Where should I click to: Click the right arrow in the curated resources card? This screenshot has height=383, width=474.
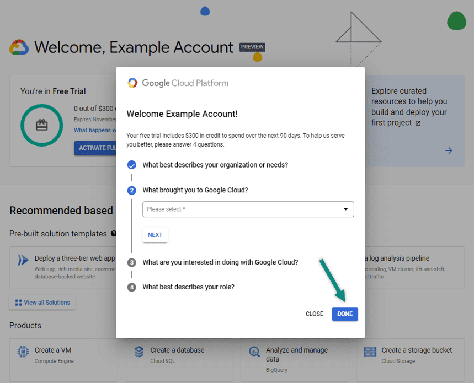coord(449,150)
